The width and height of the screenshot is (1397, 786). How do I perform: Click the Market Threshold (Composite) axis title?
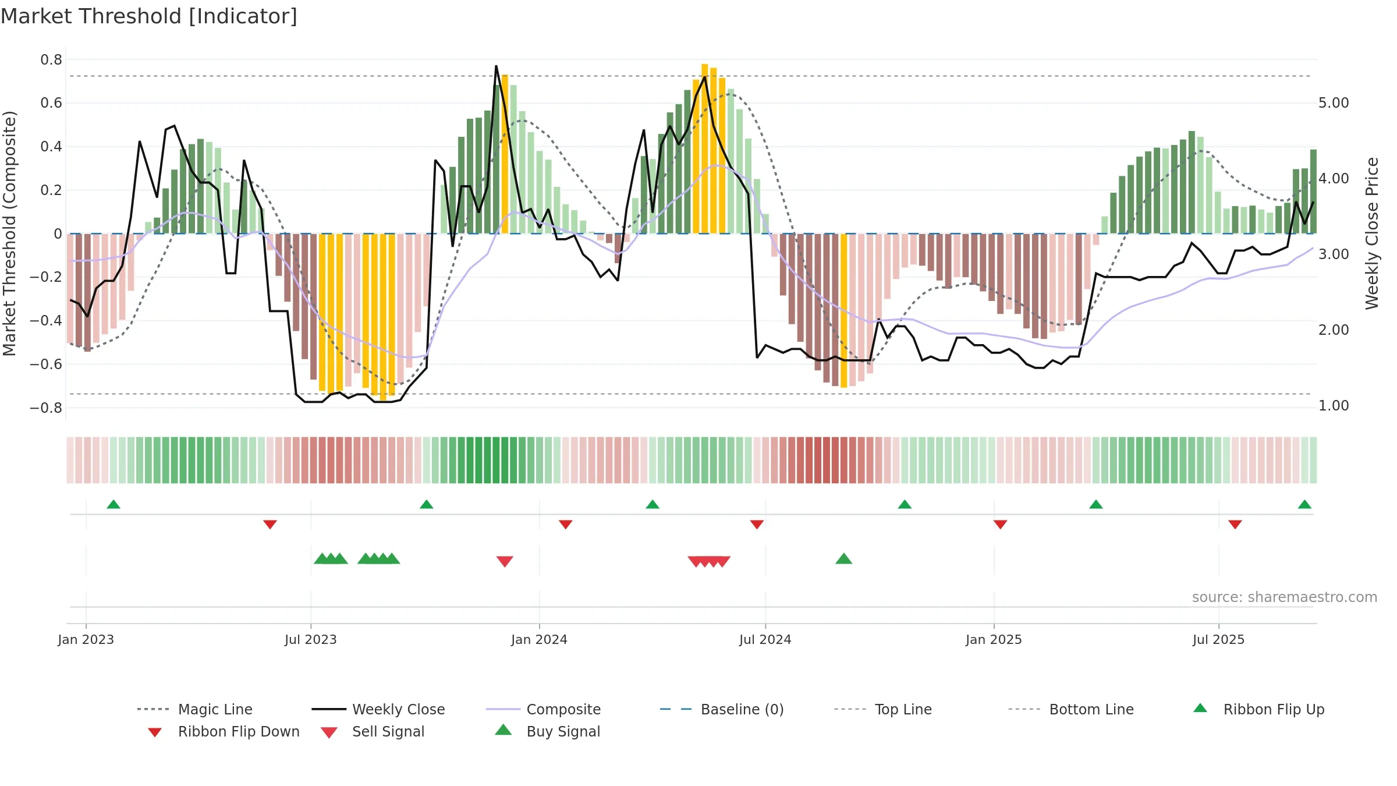click(9, 233)
